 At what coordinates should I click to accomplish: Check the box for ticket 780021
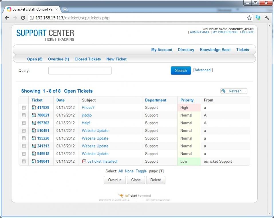(x=23, y=115)
